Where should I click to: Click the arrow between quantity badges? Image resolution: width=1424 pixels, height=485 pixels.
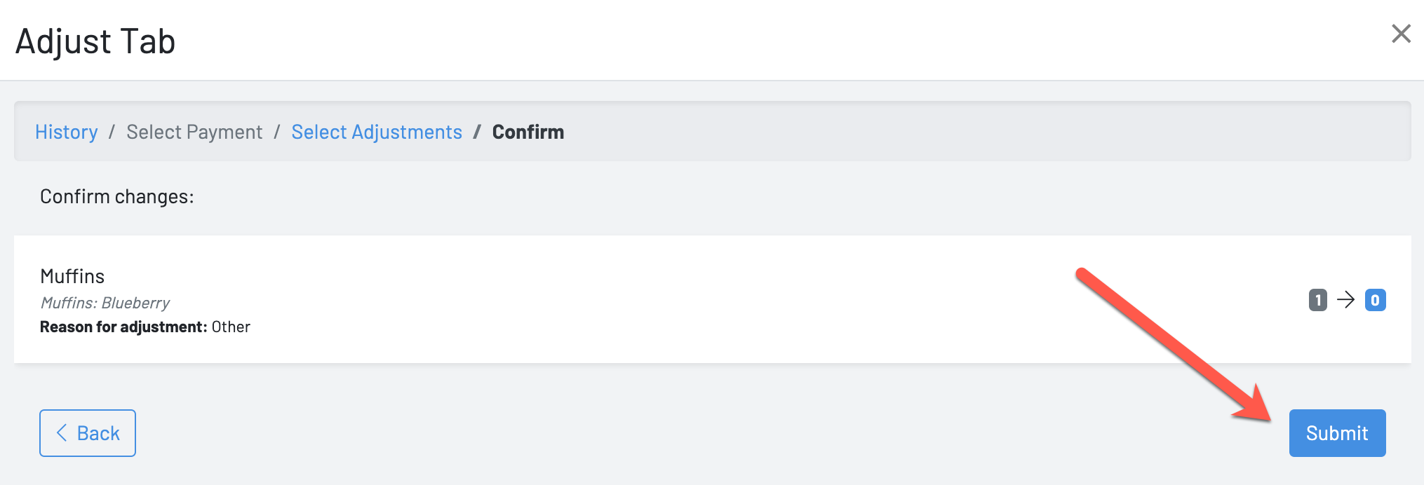pyautogui.click(x=1346, y=300)
